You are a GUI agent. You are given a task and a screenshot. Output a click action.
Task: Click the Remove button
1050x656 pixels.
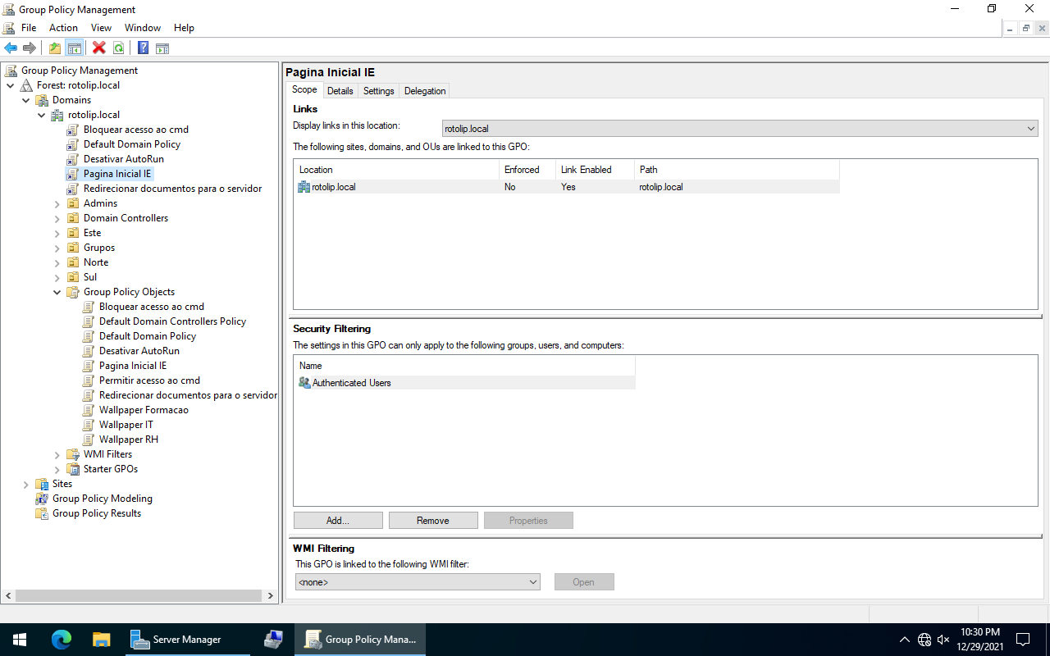[x=433, y=521]
